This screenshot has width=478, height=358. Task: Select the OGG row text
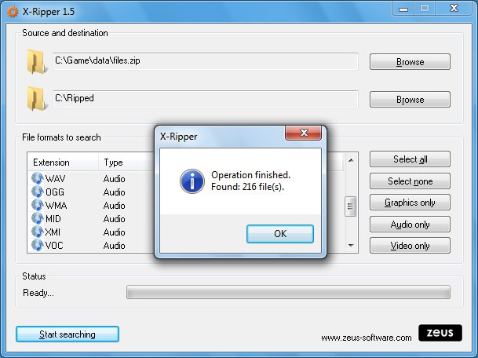55,192
